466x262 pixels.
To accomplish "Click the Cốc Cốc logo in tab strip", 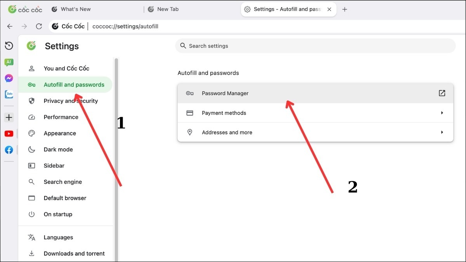I will point(25,9).
